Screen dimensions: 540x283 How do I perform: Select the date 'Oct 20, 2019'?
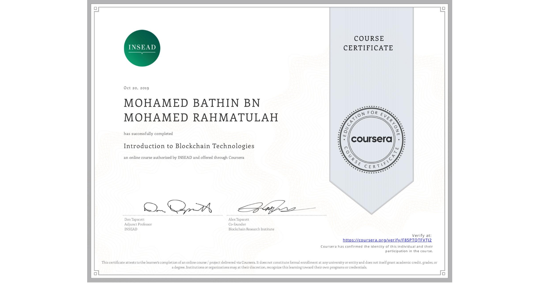[x=136, y=88]
